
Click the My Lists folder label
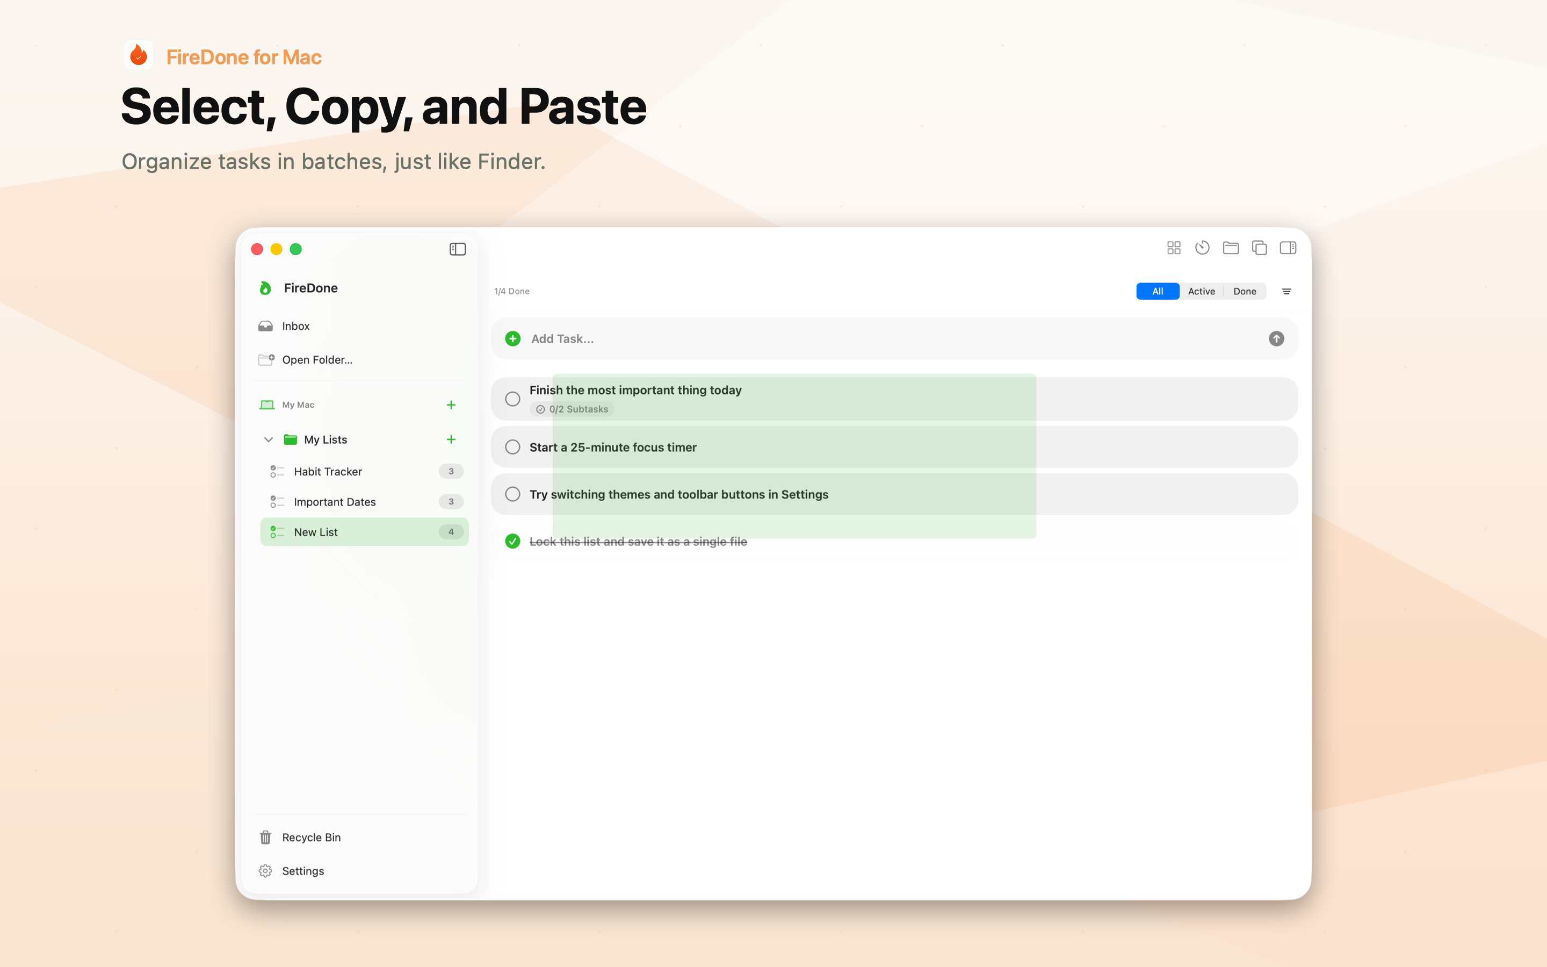tap(326, 440)
